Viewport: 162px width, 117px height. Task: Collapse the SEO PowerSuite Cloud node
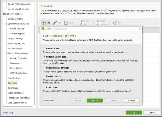(6, 24)
